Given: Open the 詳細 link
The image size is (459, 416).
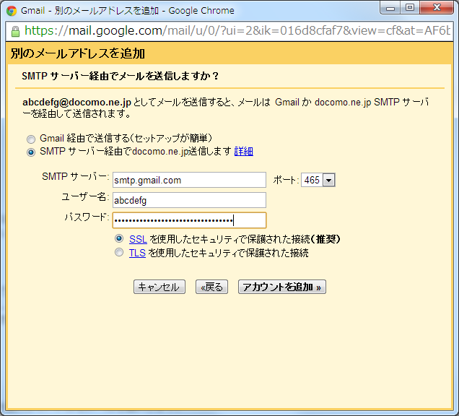Looking at the screenshot, I should (x=243, y=152).
